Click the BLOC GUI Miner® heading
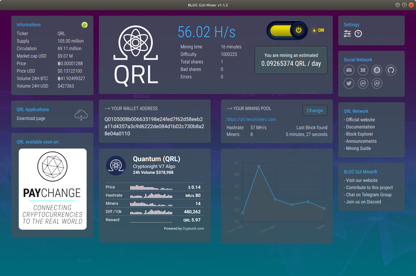 coord(360,172)
